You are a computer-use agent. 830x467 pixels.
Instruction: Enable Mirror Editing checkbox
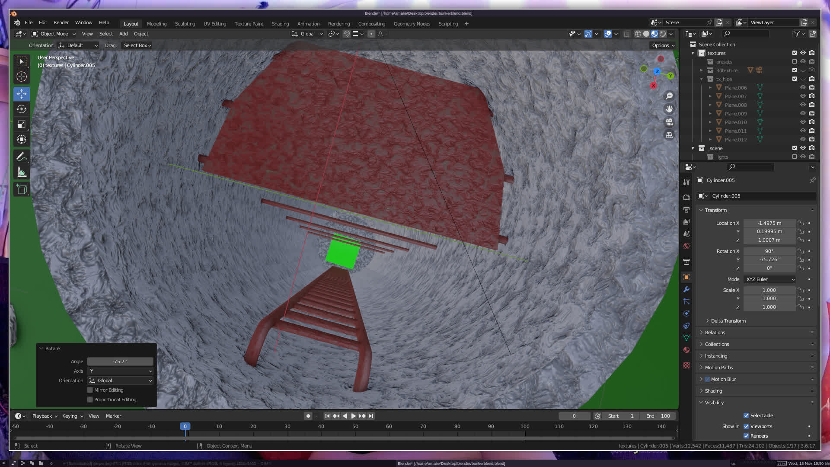pyautogui.click(x=90, y=390)
